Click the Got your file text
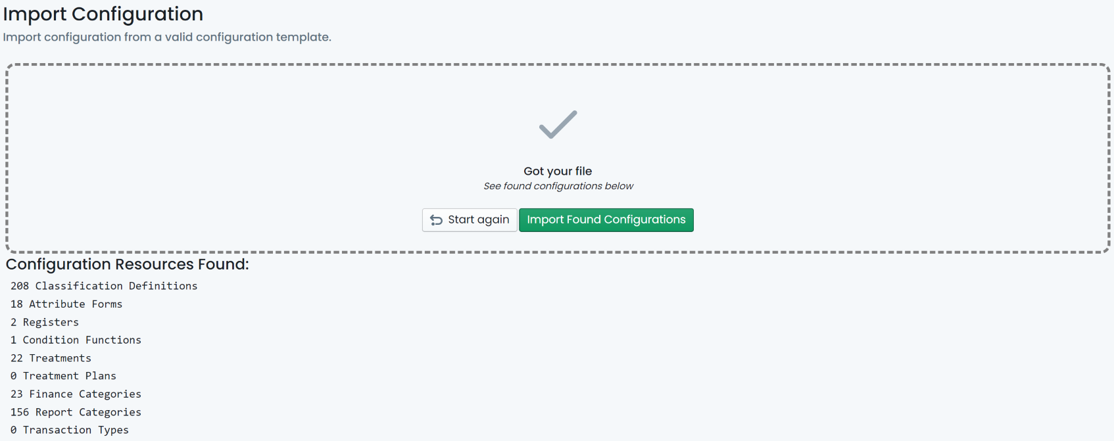Image resolution: width=1114 pixels, height=441 pixels. tap(558, 171)
